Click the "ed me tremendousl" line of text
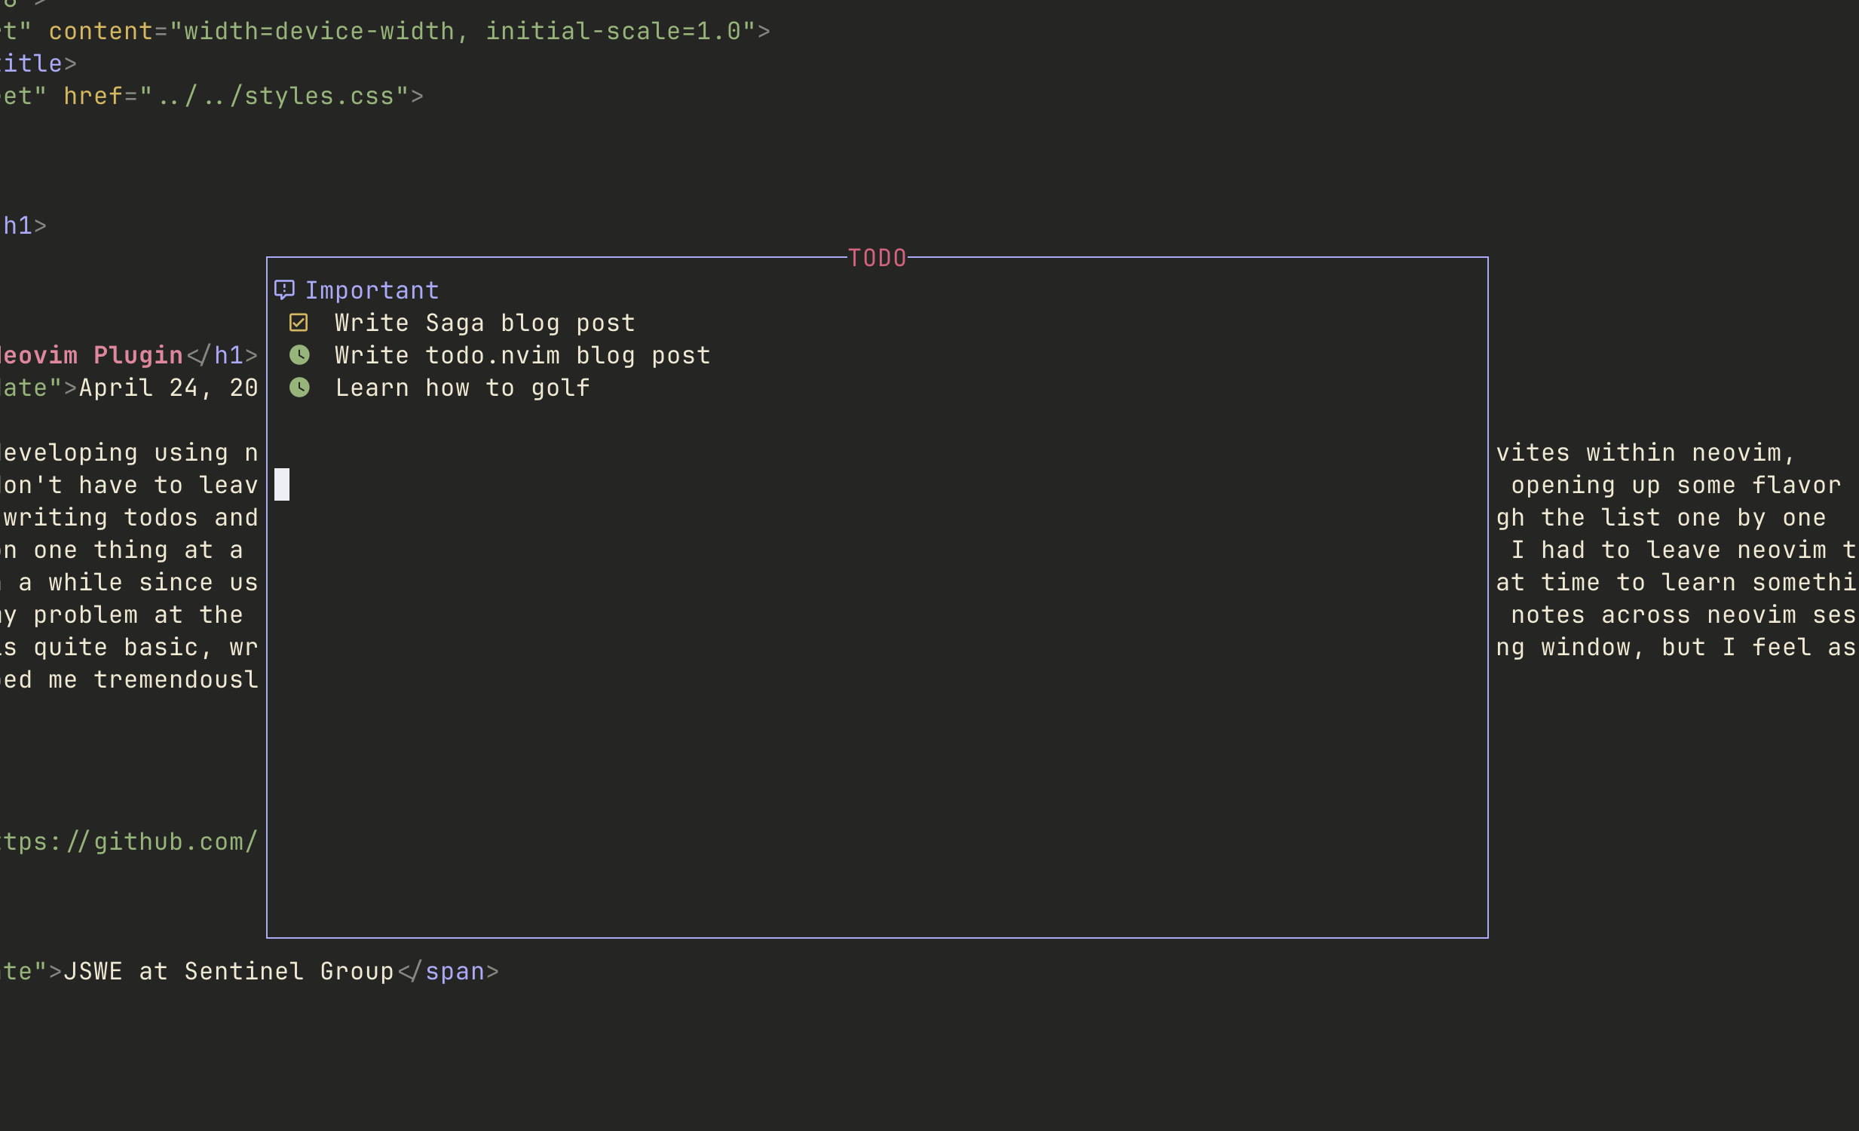 coord(130,680)
